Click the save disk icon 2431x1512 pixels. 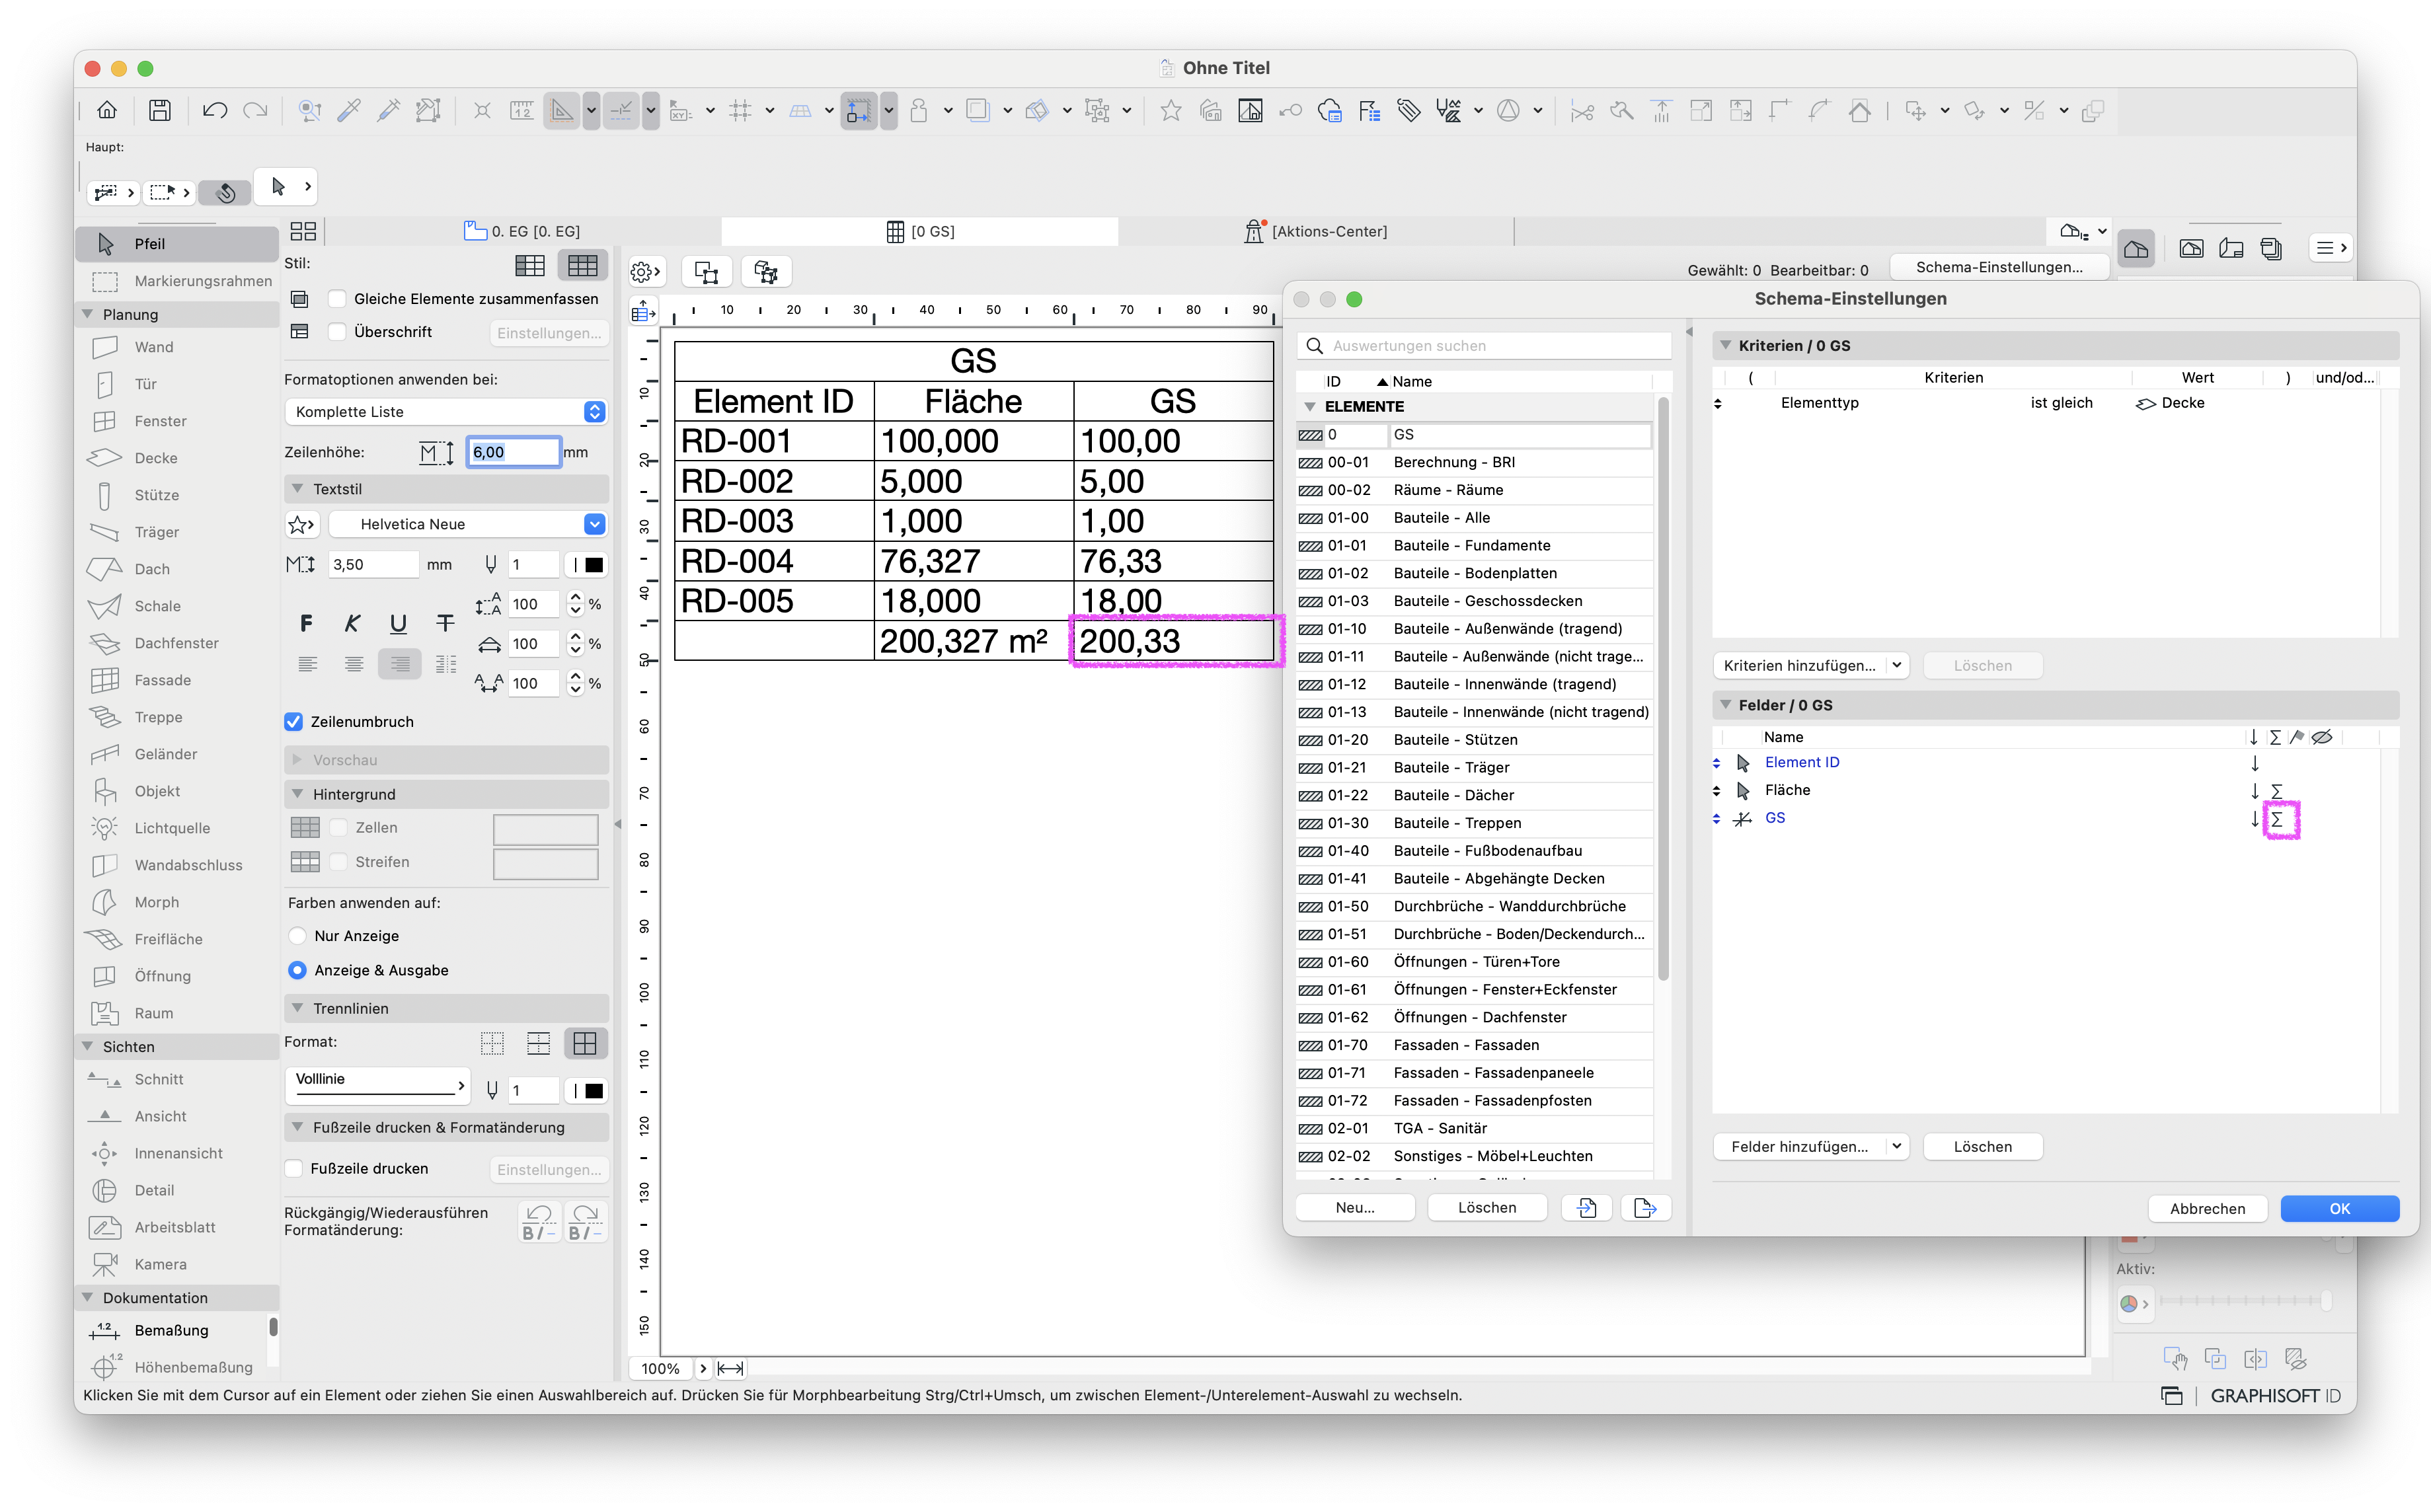tap(159, 110)
